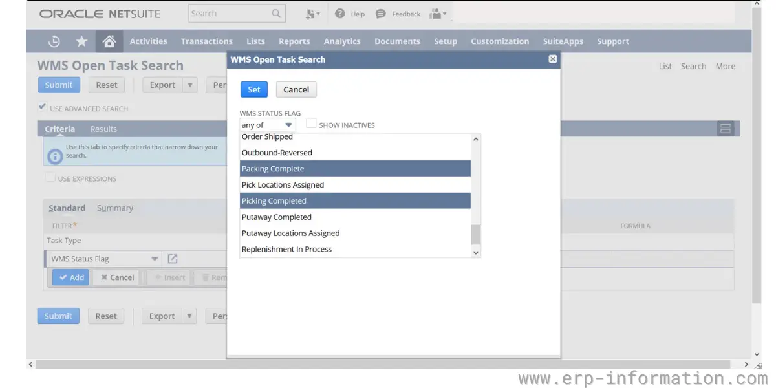The height and width of the screenshot is (388, 776).
Task: Select Pick Locations Assigned option
Action: [x=355, y=185]
